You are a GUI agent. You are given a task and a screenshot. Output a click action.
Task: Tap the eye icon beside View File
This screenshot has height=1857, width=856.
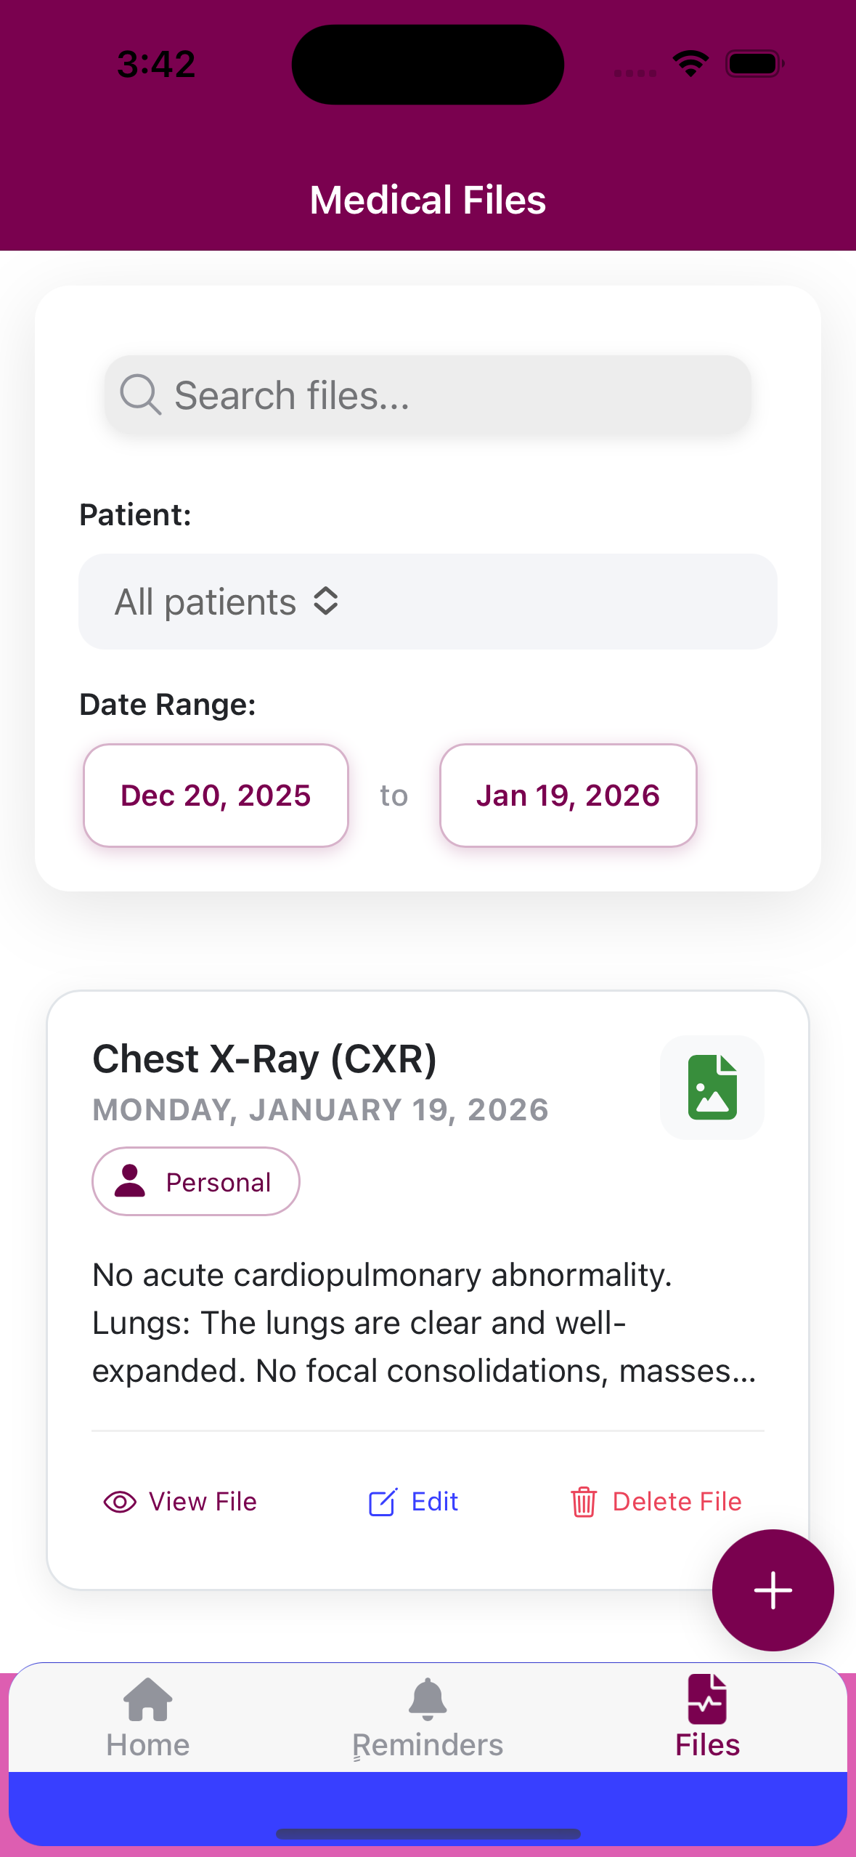(x=120, y=1502)
